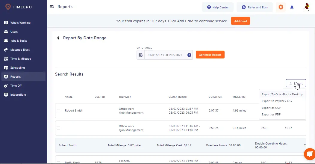Click the DURATION column header
Screen dimensions: 315x164
215,97
